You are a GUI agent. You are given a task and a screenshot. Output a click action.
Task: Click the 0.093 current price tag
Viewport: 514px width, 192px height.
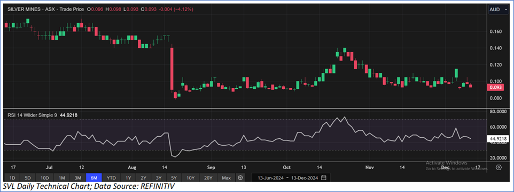(x=495, y=88)
